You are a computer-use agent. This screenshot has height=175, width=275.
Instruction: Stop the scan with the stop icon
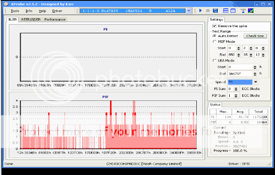tap(208, 10)
